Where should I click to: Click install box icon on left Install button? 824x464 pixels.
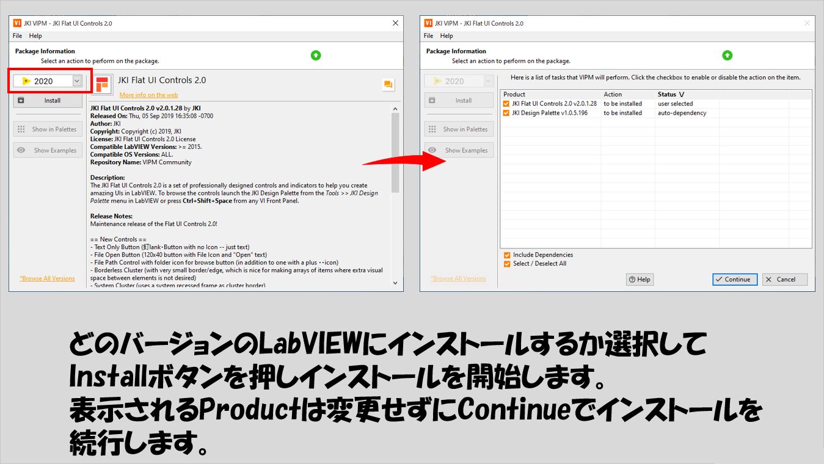pos(21,100)
